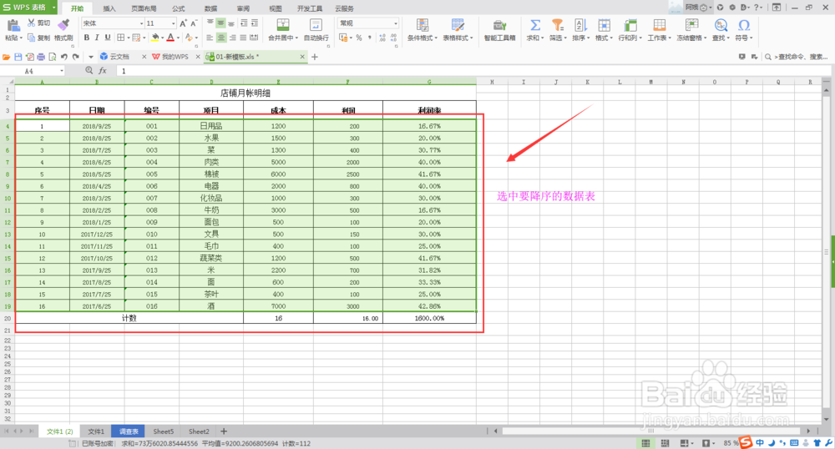This screenshot has width=835, height=449.
Task: Toggle Italic formatting
Action: pos(97,38)
